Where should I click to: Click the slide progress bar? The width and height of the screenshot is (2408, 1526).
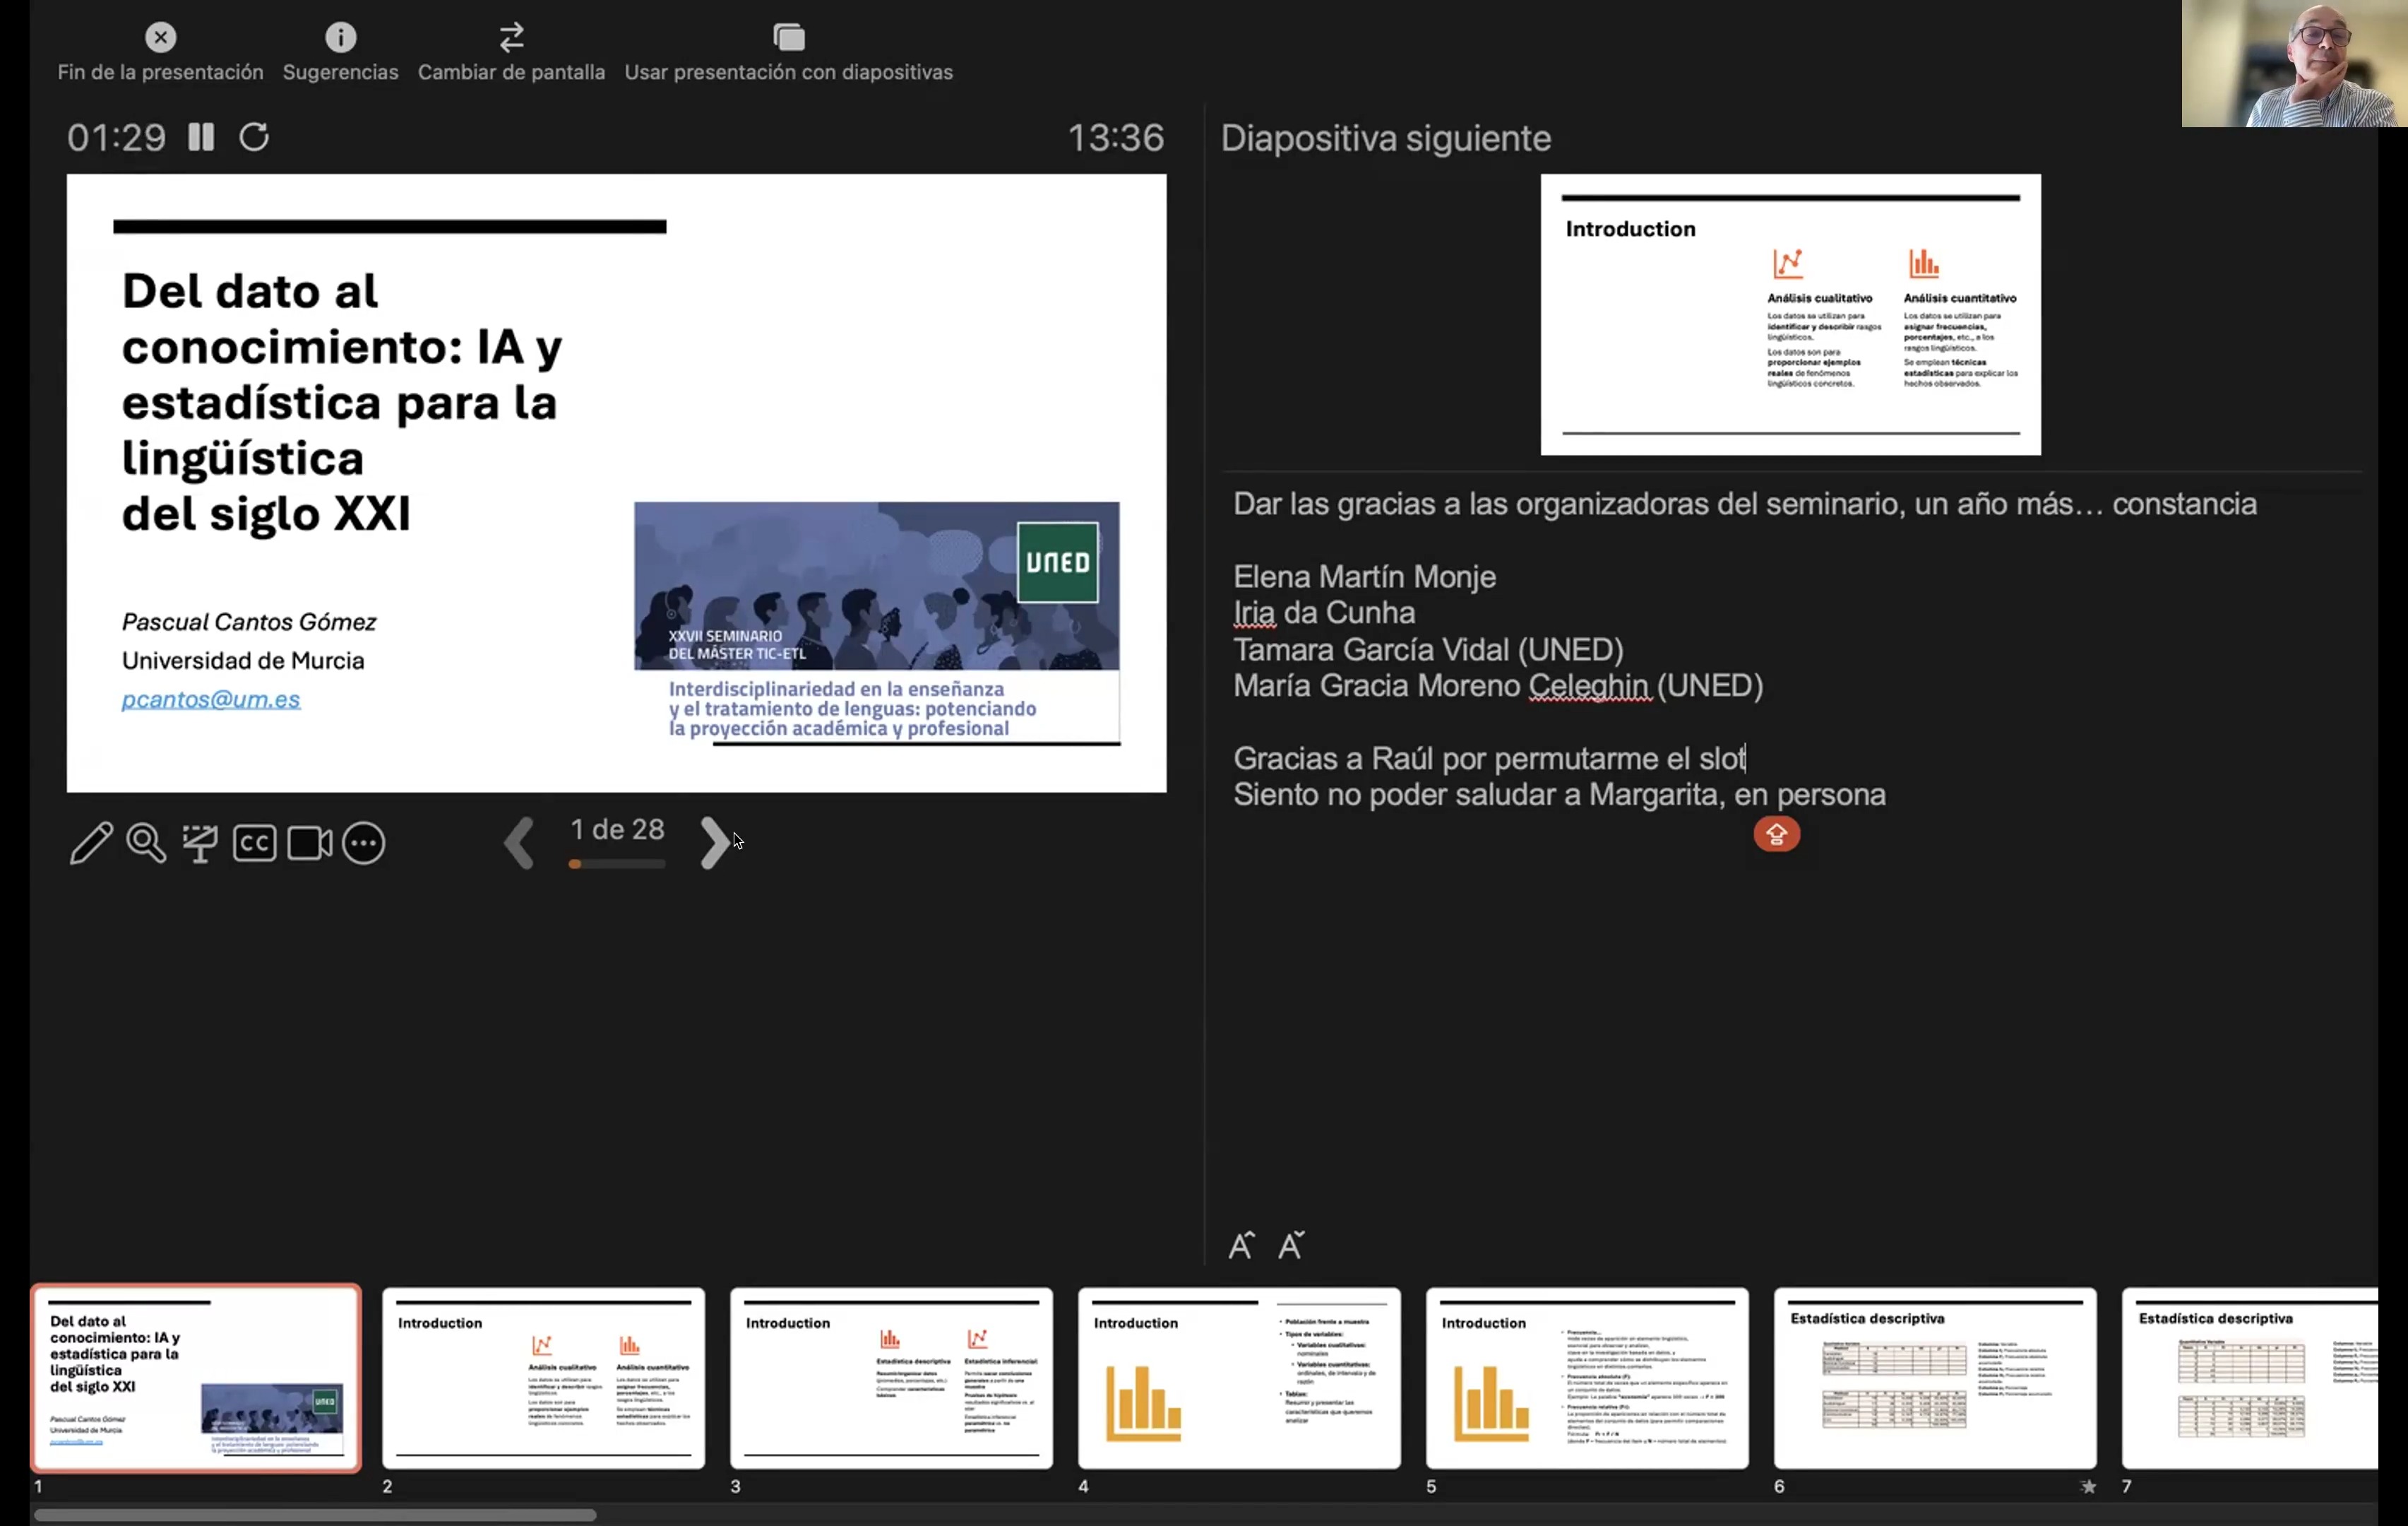click(x=617, y=863)
